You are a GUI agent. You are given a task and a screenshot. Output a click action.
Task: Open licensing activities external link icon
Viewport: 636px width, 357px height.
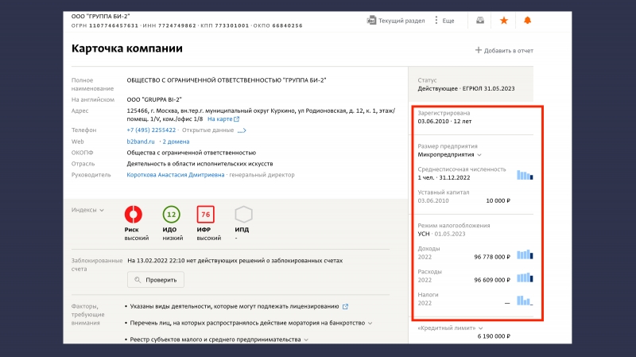click(x=345, y=306)
